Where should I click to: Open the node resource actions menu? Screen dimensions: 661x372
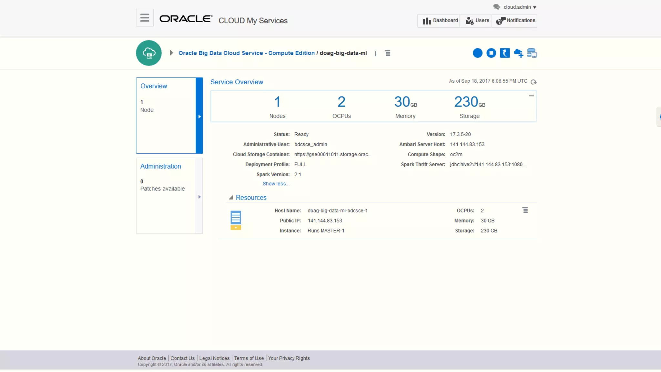[525, 210]
